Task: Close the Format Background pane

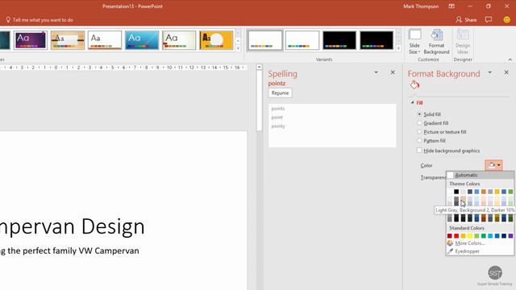Action: pos(506,72)
